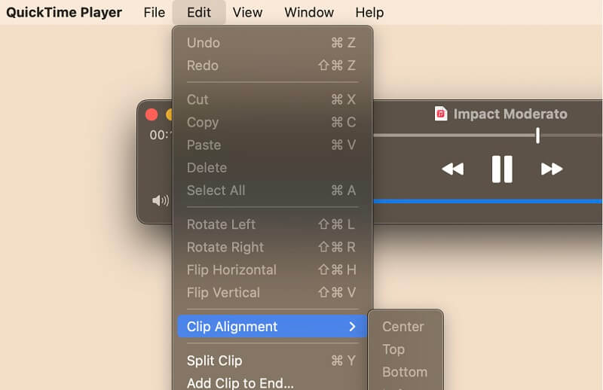
Task: Select Delete in the Edit menu
Action: click(271, 168)
